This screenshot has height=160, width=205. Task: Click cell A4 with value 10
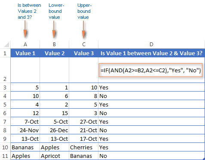[25, 96]
